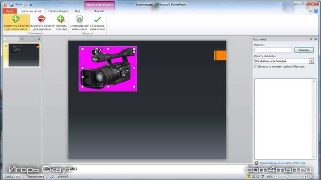The height and width of the screenshot is (180, 321).
Task: Click 'Работа с рисунками' contextual tab header
Action: (x=99, y=5)
